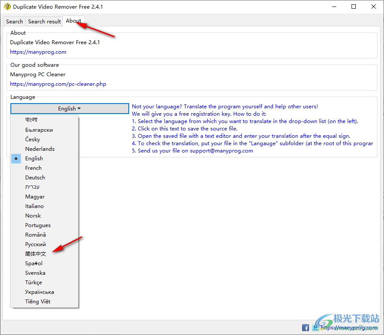Open the Twitter icon in the status bar

coord(316,327)
